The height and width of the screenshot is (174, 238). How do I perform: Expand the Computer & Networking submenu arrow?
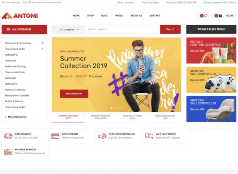(x=43, y=43)
